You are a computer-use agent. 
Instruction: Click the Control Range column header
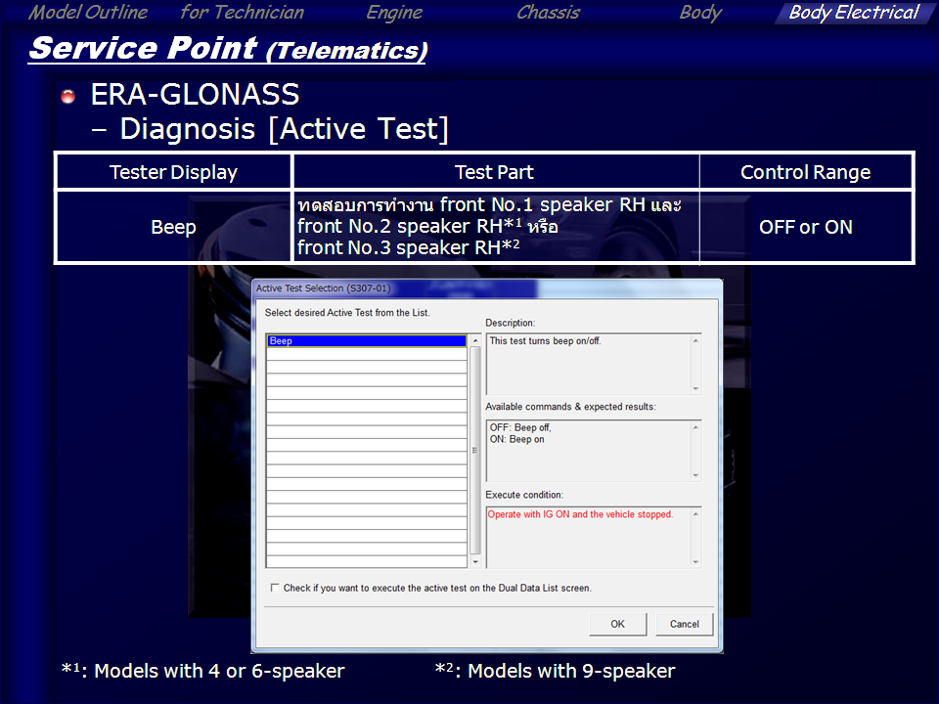coord(805,172)
